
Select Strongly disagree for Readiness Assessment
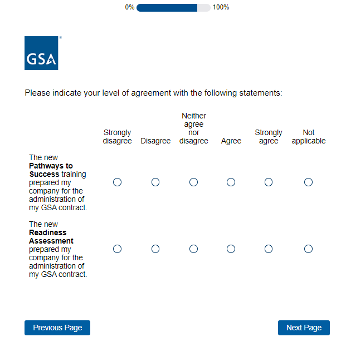[x=117, y=249]
